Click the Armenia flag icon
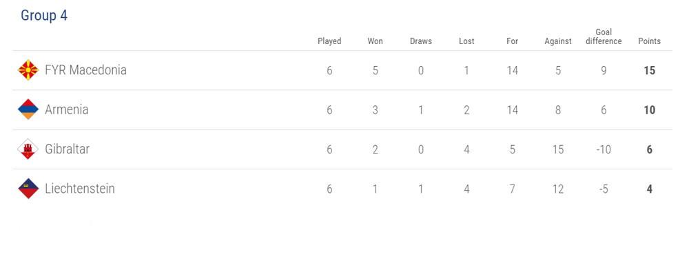The width and height of the screenshot is (689, 254). [x=28, y=109]
